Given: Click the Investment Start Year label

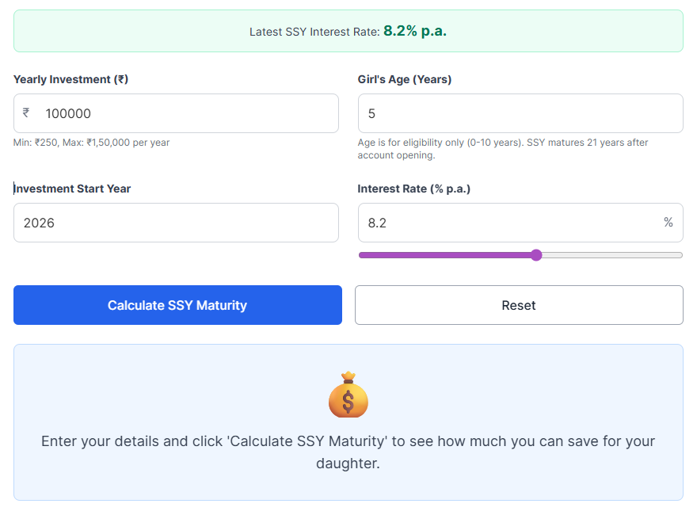Looking at the screenshot, I should click(73, 189).
